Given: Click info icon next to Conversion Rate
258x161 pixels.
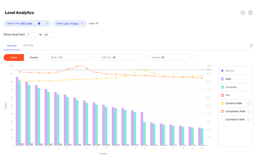Looking at the screenshot, I should (x=249, y=119).
